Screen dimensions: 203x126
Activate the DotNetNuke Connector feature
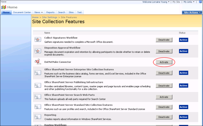[164, 62]
